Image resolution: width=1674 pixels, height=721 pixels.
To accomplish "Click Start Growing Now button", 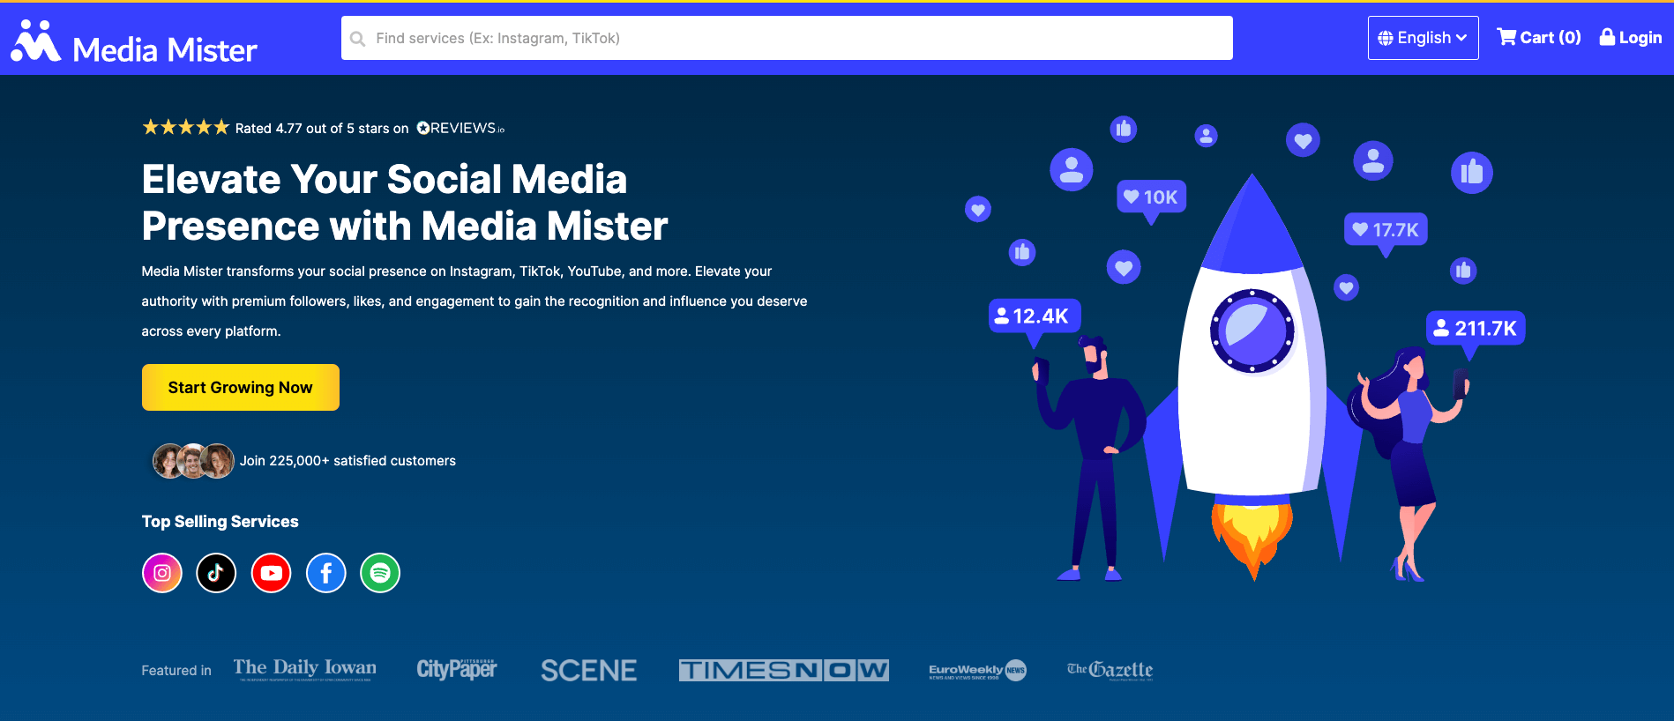I will [241, 387].
